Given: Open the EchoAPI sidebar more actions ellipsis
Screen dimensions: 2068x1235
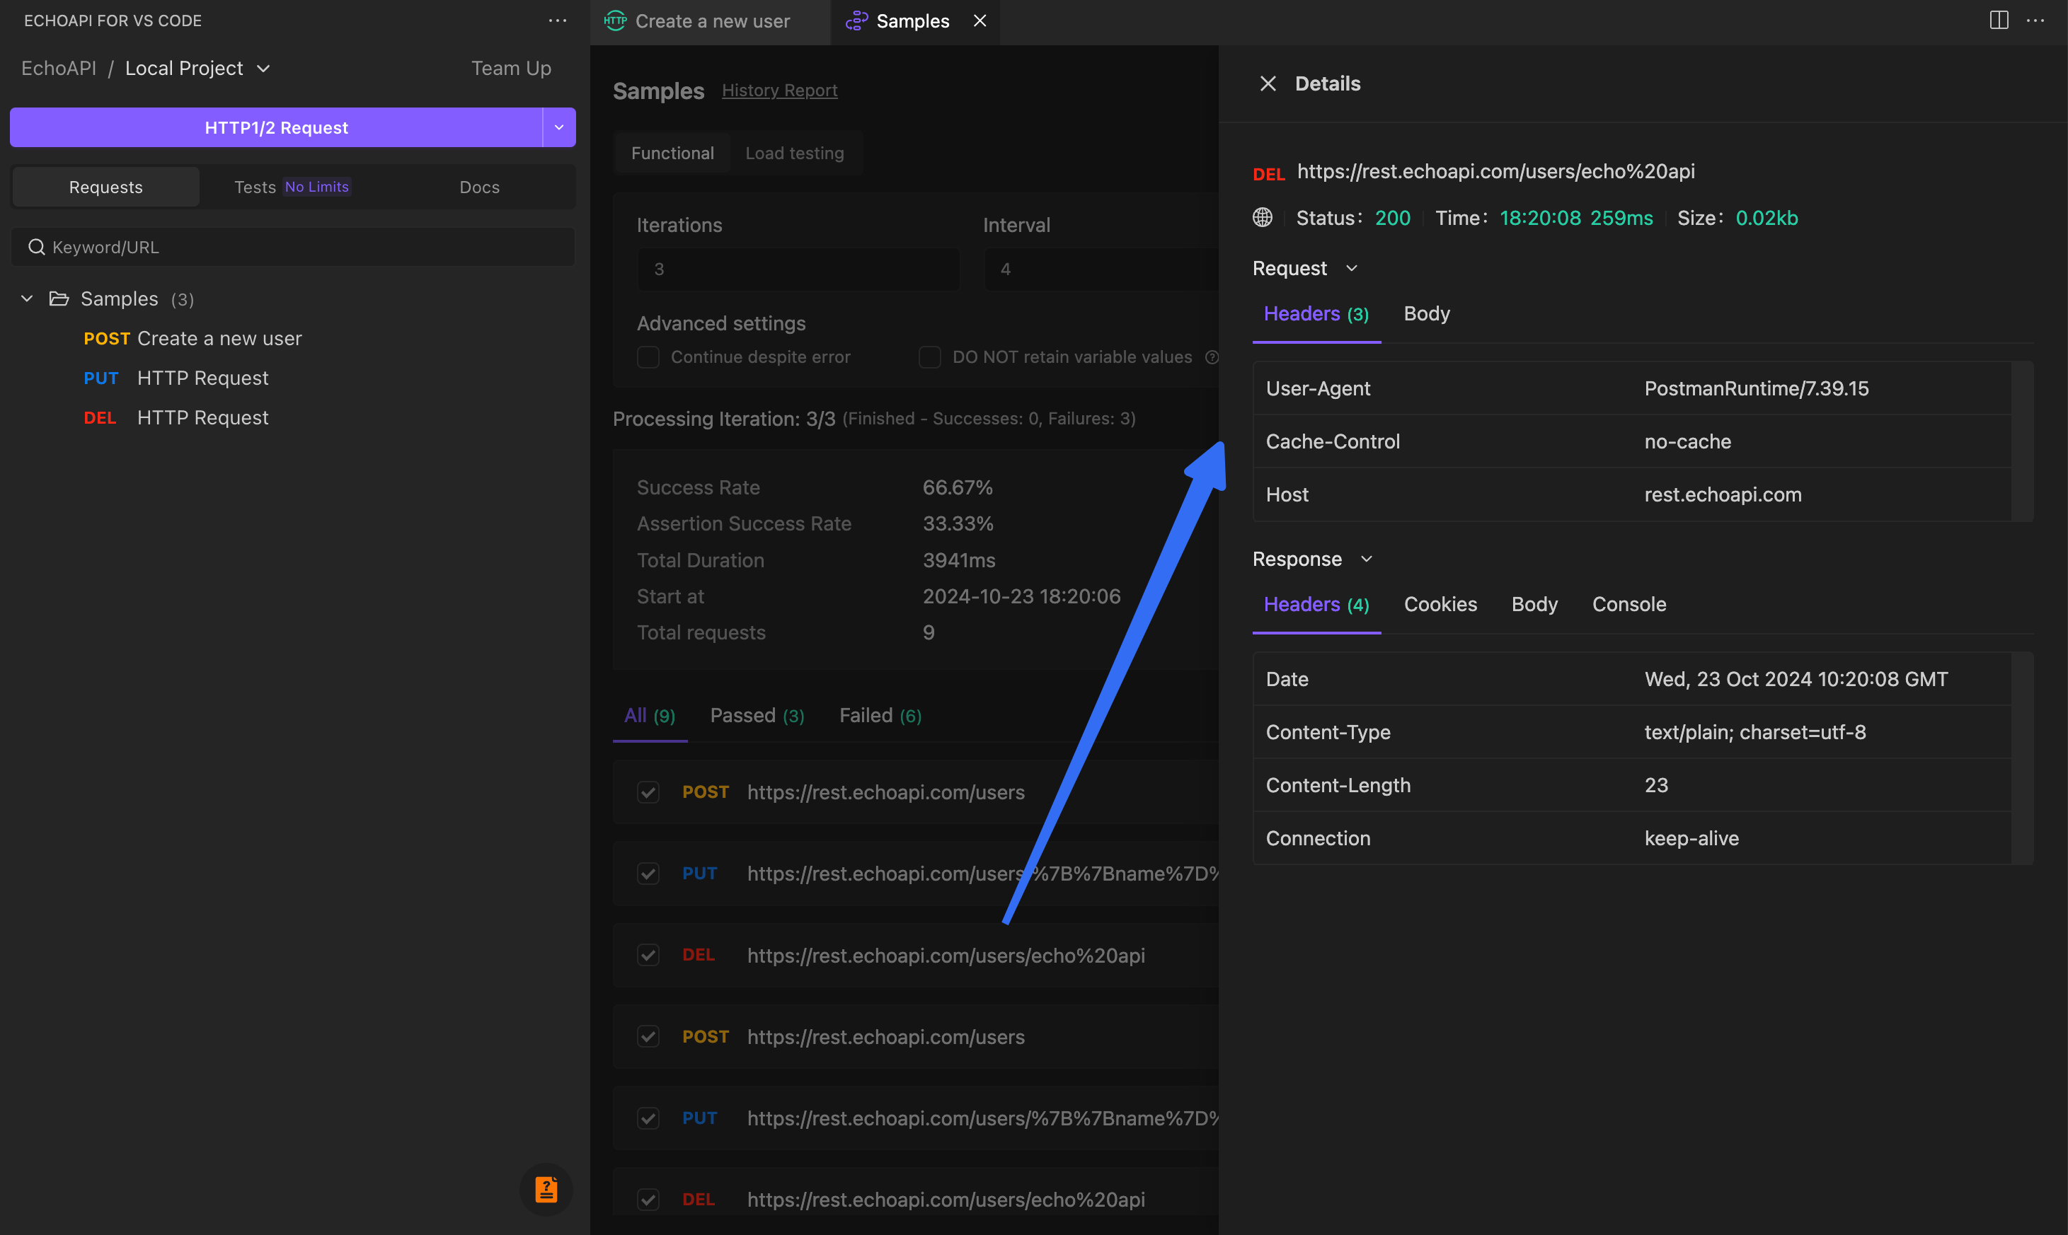Looking at the screenshot, I should pos(558,21).
